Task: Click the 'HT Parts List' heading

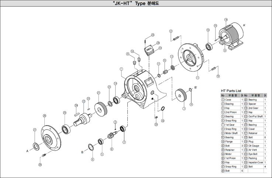Action: 231,90
